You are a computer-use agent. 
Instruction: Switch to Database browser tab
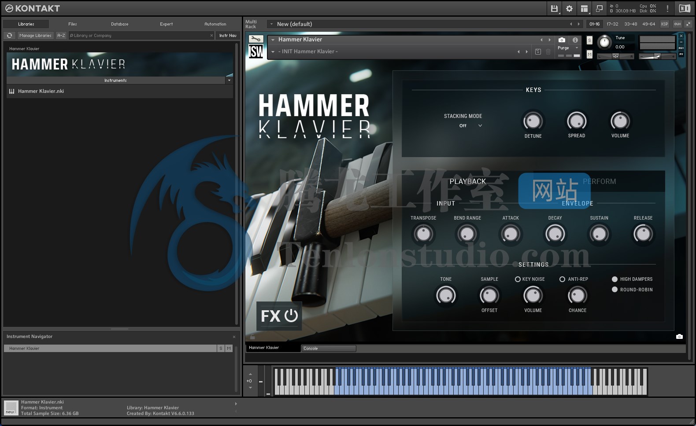pyautogui.click(x=120, y=24)
